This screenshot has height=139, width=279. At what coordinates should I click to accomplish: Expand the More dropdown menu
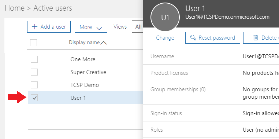click(91, 27)
